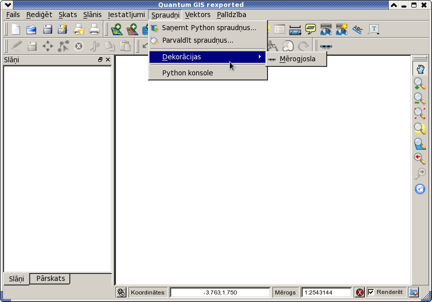Viewport: 432px width, 302px height.
Task: Click the CRS status icon at bottom right
Action: (x=414, y=292)
